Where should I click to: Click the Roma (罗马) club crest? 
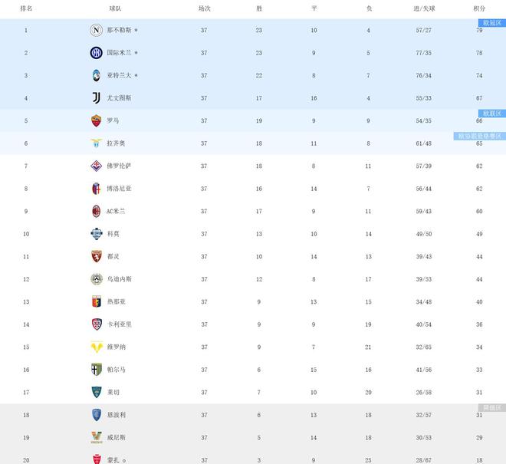(96, 120)
